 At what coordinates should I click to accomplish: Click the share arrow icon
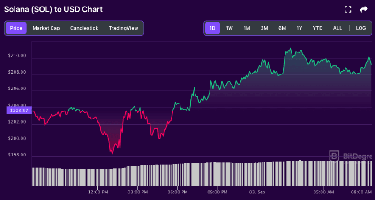pos(364,9)
